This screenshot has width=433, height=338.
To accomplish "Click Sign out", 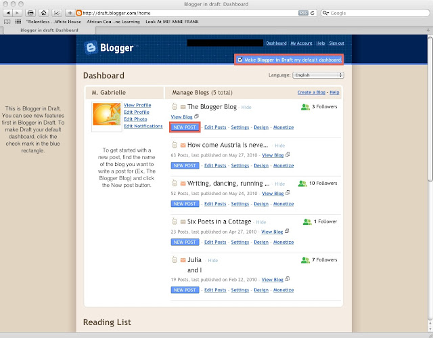I will pos(337,43).
